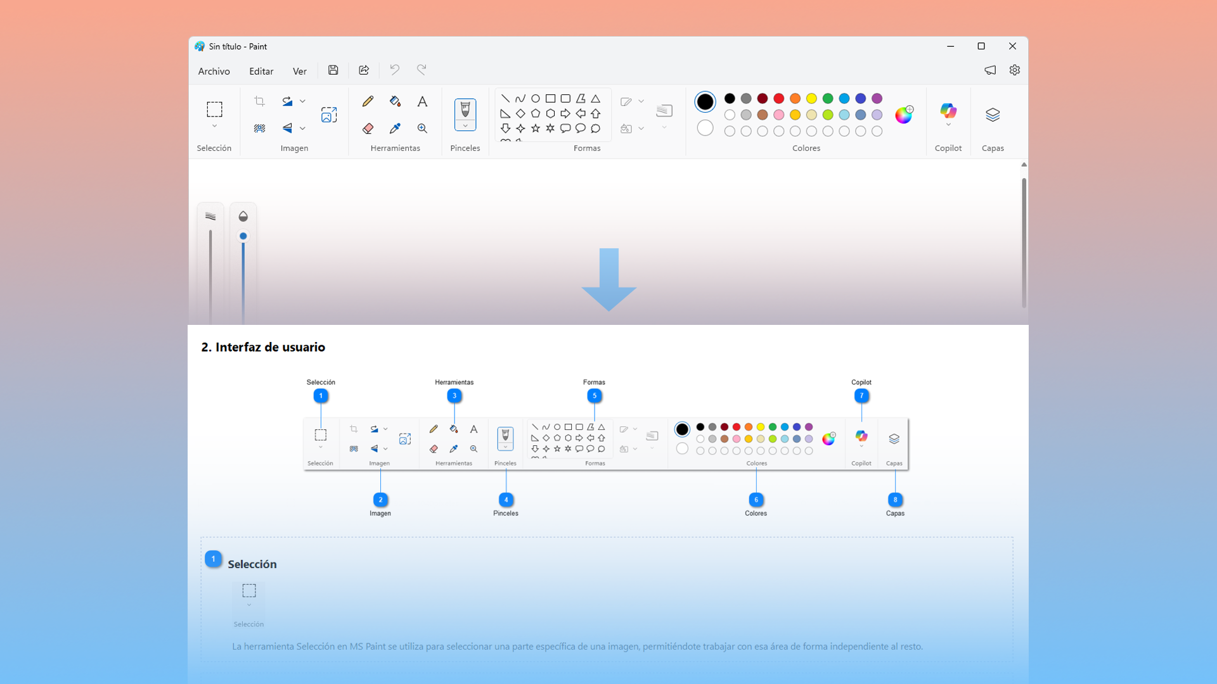Click the Save button
The width and height of the screenshot is (1217, 684).
[333, 70]
